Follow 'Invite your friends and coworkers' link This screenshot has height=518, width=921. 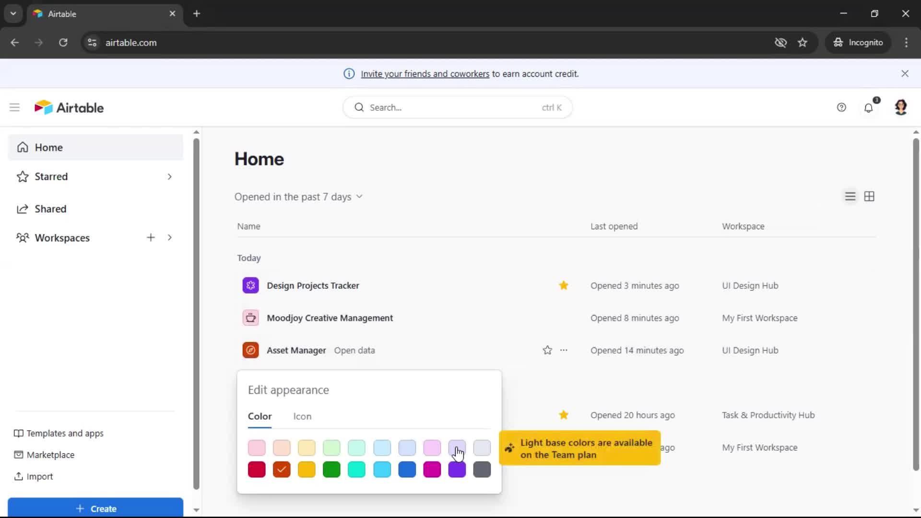pos(425,73)
